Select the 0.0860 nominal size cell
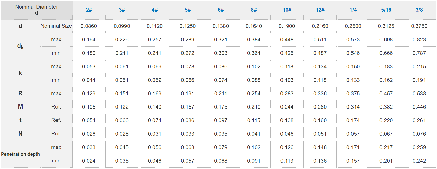 89,26
